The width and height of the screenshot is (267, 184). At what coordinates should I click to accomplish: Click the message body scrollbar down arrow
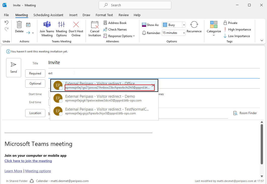262,176
